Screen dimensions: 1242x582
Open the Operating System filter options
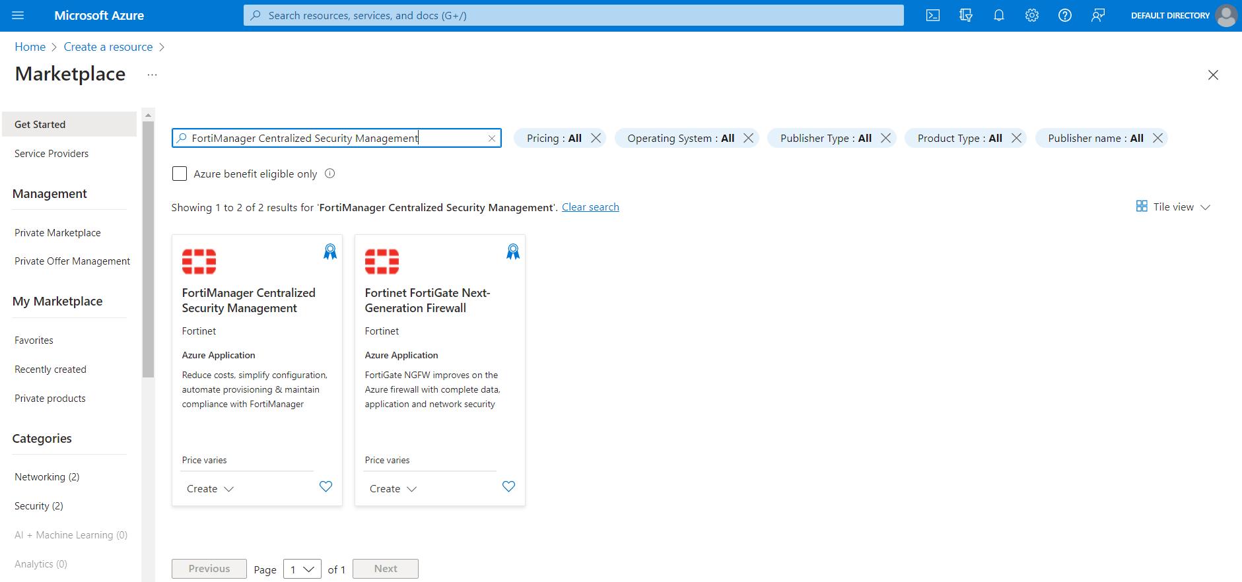click(x=681, y=138)
